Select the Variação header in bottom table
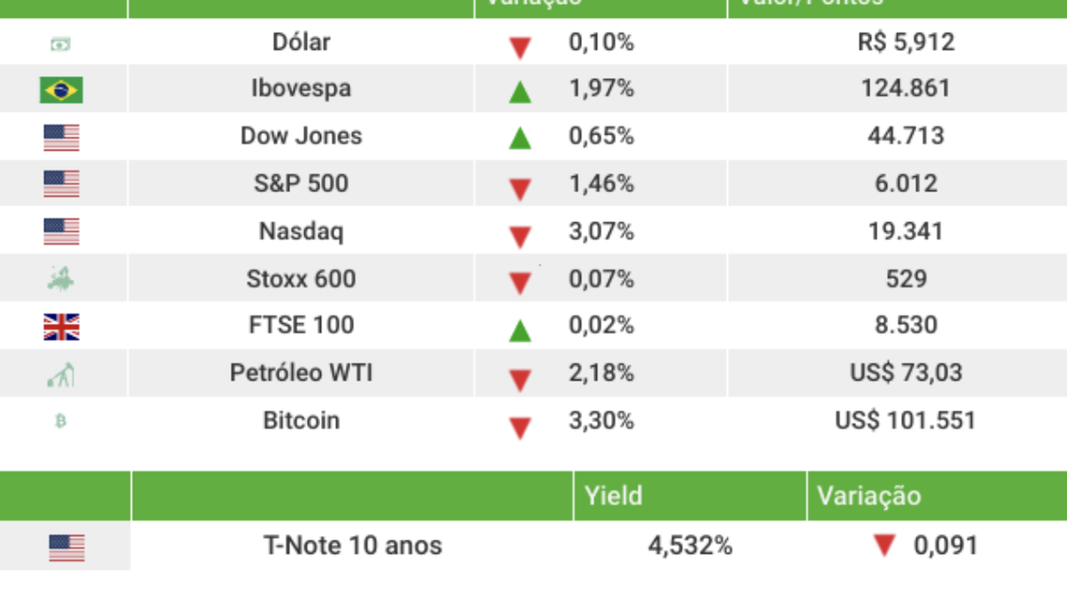 (x=869, y=496)
